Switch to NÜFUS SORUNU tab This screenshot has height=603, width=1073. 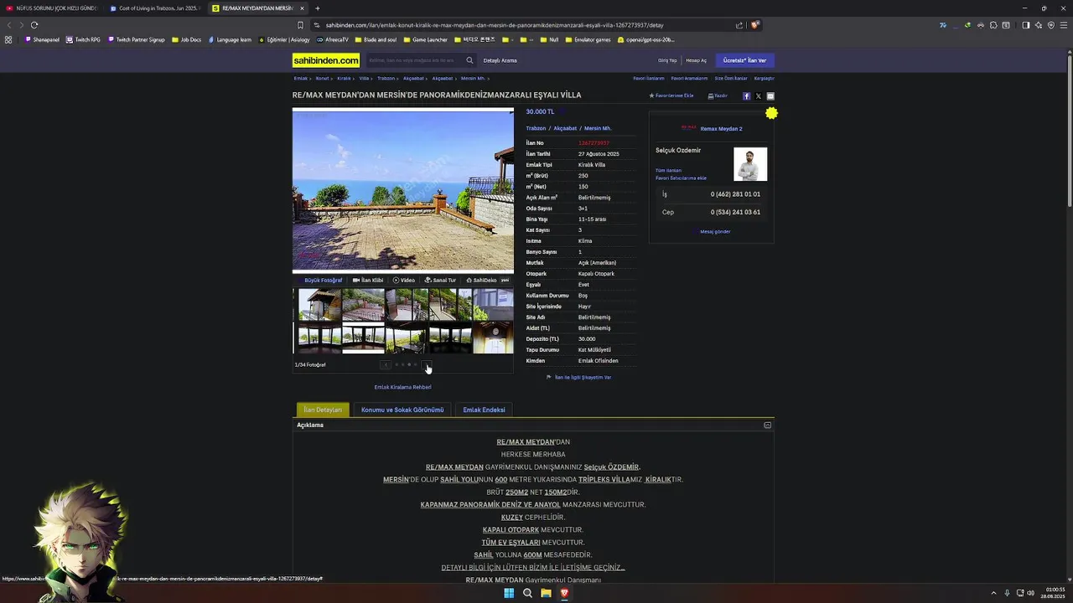point(51,8)
